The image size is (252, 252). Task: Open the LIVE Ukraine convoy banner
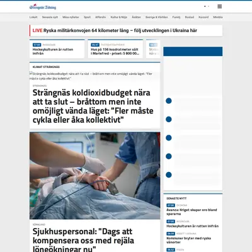[126, 31]
